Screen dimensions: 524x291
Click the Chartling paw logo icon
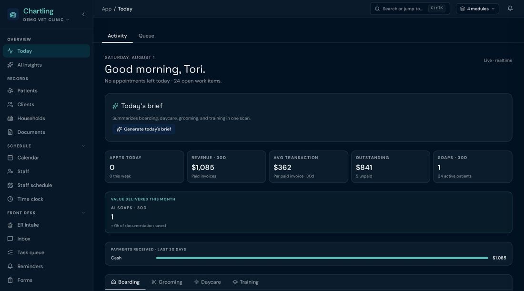13,15
